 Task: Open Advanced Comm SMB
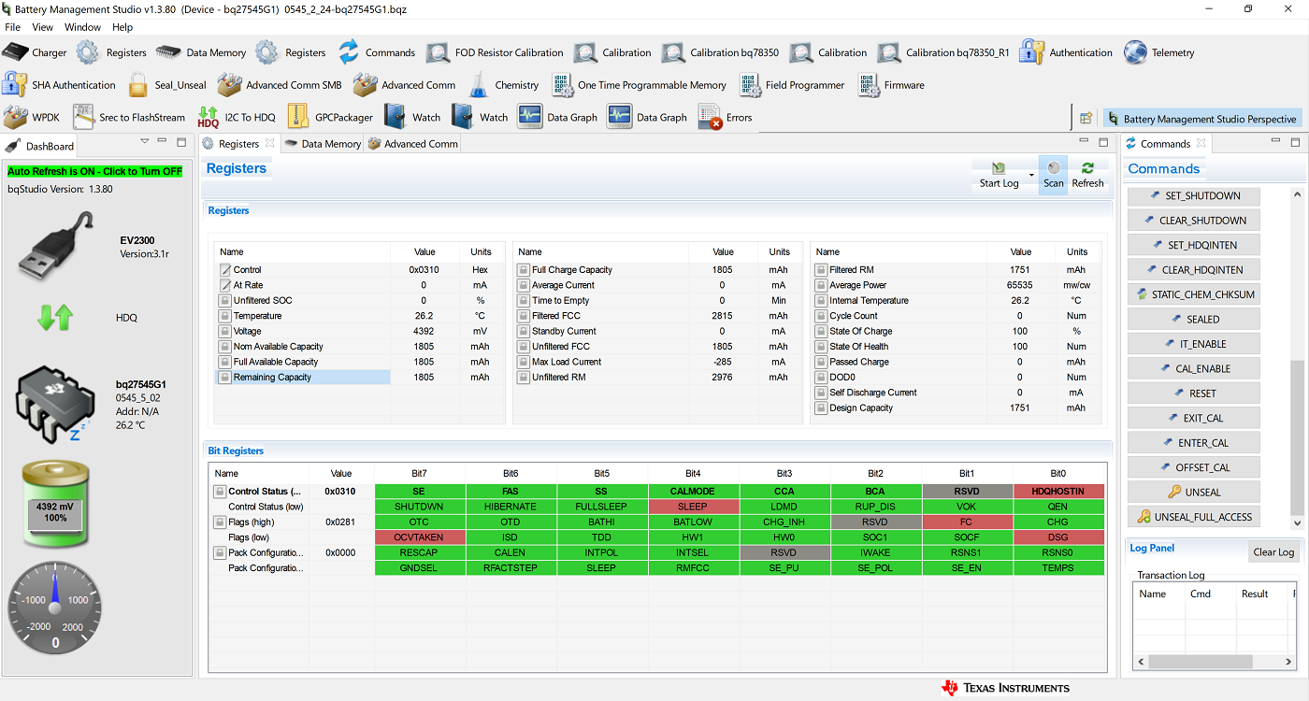coord(280,85)
